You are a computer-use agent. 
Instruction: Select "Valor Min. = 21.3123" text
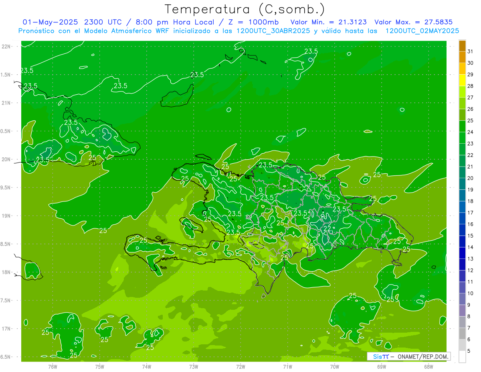click(x=328, y=22)
